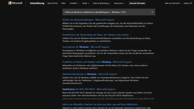194x109 pixels.
Task: Click description starting 'Touchgesten in Windows ermöglichen'
Action: tap(108, 53)
